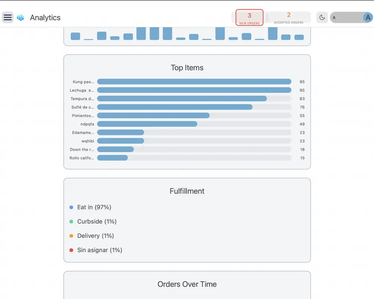This screenshot has height=299, width=374.
Task: Click the Delivery (1%) legend entry
Action: pyautogui.click(x=95, y=236)
